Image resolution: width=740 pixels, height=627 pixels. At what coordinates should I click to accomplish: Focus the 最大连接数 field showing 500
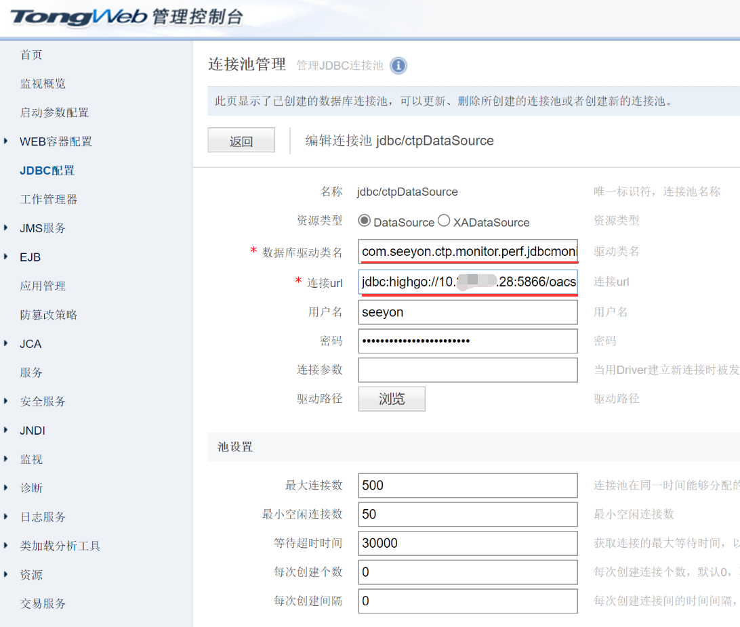468,485
